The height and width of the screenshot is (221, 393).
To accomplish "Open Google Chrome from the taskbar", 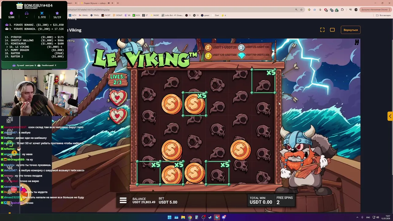I will click(190, 217).
